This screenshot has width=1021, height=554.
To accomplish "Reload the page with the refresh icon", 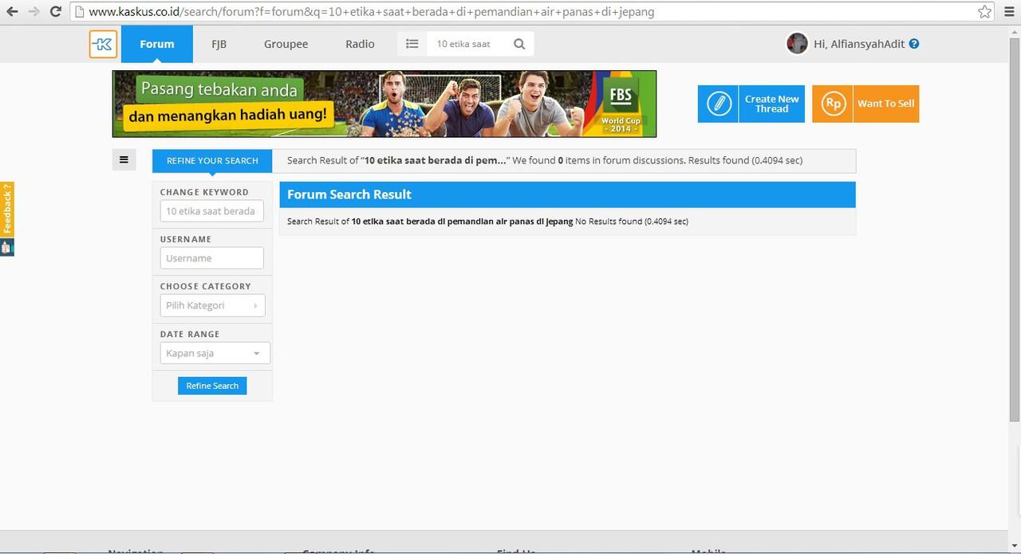I will [x=55, y=11].
